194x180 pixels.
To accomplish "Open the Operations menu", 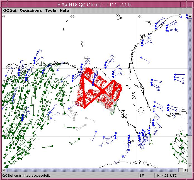I will click(x=31, y=11).
